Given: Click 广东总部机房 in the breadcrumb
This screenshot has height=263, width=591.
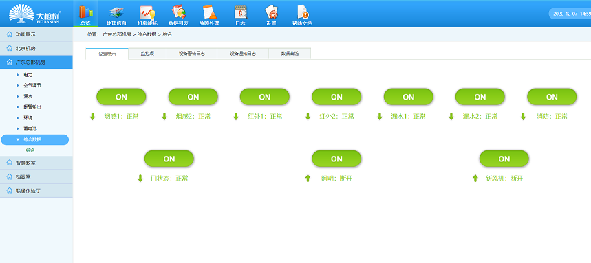Looking at the screenshot, I should [x=117, y=34].
